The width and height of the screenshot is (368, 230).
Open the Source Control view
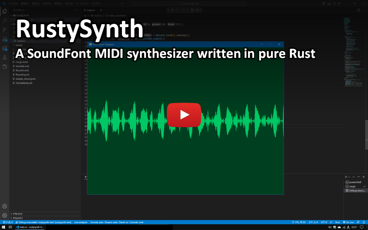pyautogui.click(x=5, y=30)
